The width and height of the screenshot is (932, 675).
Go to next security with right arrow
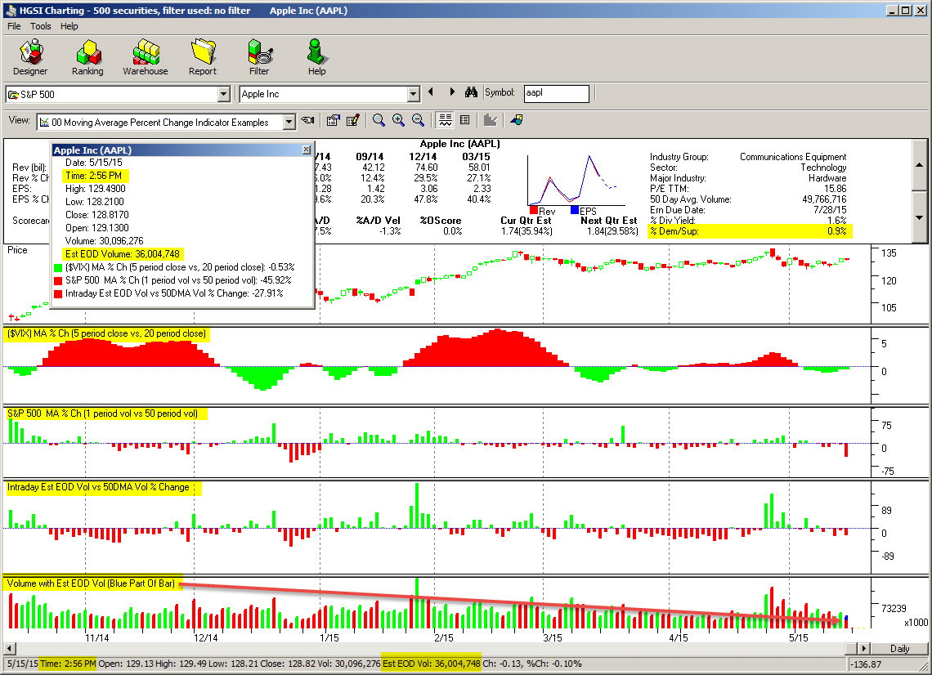tap(452, 92)
